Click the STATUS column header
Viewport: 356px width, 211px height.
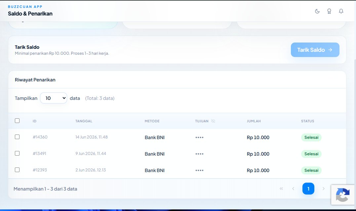[308, 121]
